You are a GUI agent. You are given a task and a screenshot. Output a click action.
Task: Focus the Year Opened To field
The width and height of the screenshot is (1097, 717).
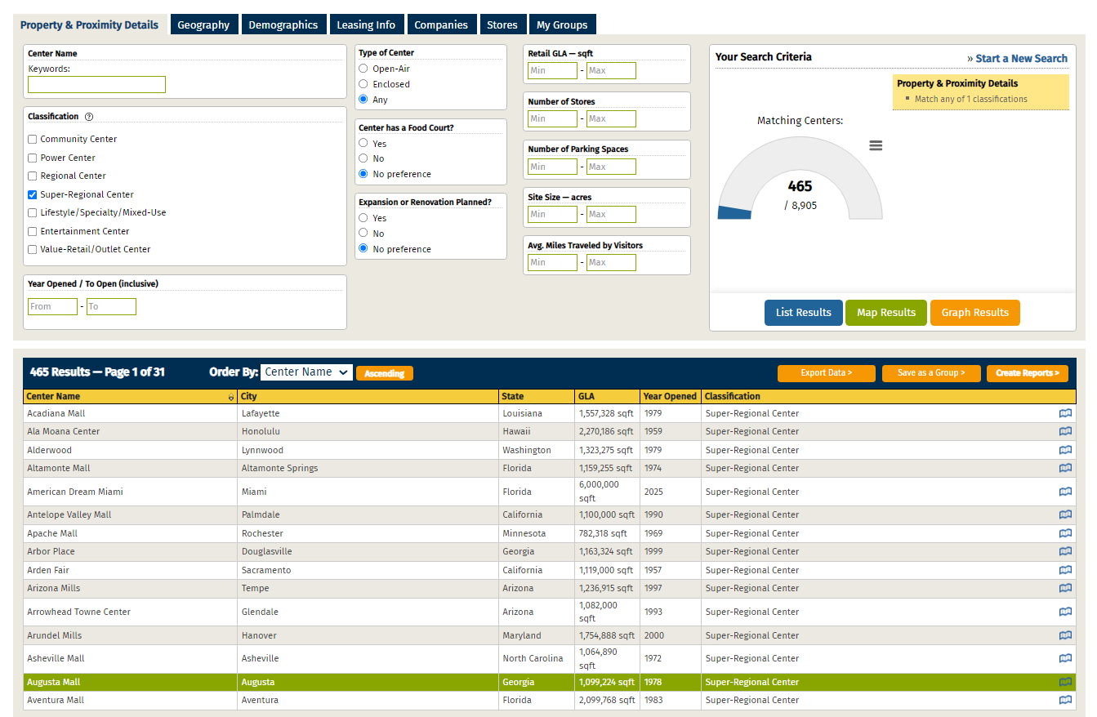click(x=111, y=306)
